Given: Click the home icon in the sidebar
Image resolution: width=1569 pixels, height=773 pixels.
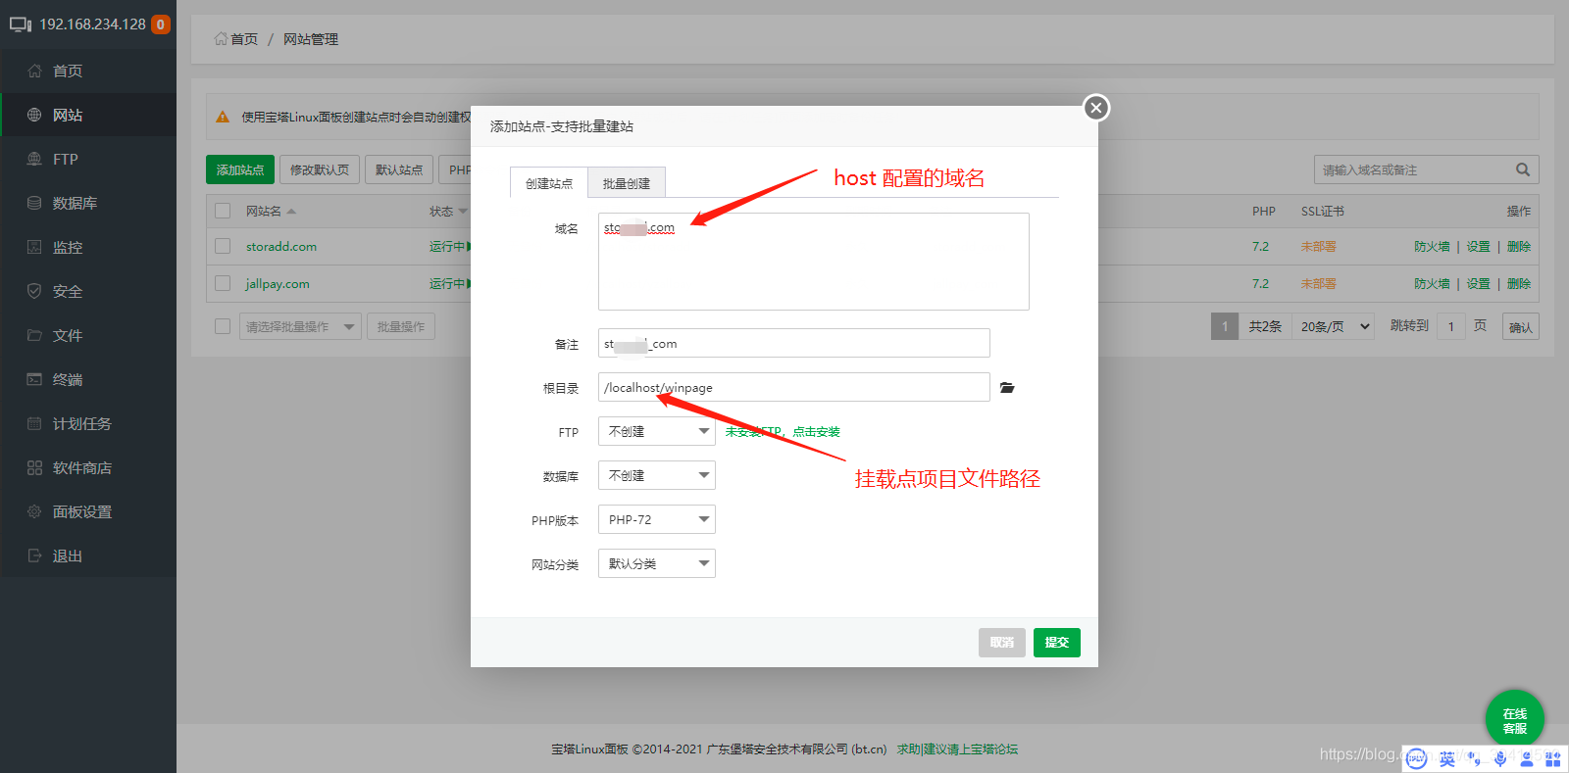Looking at the screenshot, I should (x=34, y=71).
